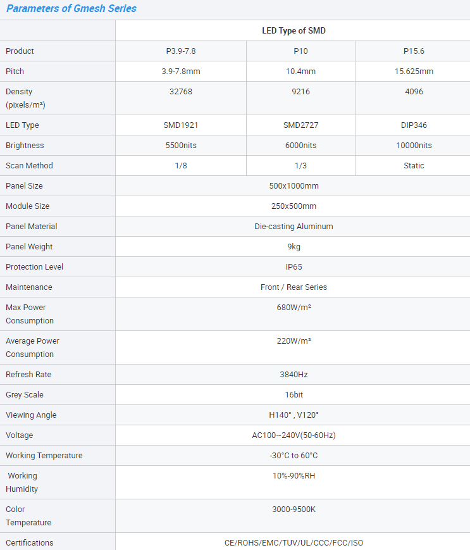Select the CE/ROHS/EMC/TUV/UL/CCC/FCC/ISO certifications cell
The height and width of the screenshot is (550, 470).
coord(294,543)
